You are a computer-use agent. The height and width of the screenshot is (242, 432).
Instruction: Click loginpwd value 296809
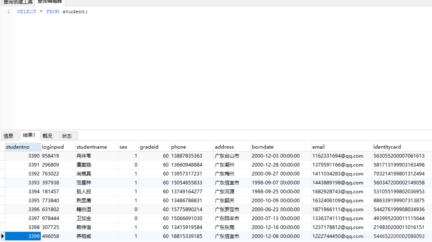(51, 165)
